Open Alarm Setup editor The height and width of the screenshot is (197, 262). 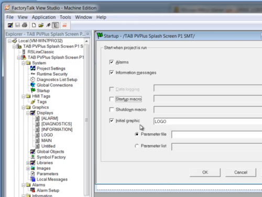click(x=48, y=191)
